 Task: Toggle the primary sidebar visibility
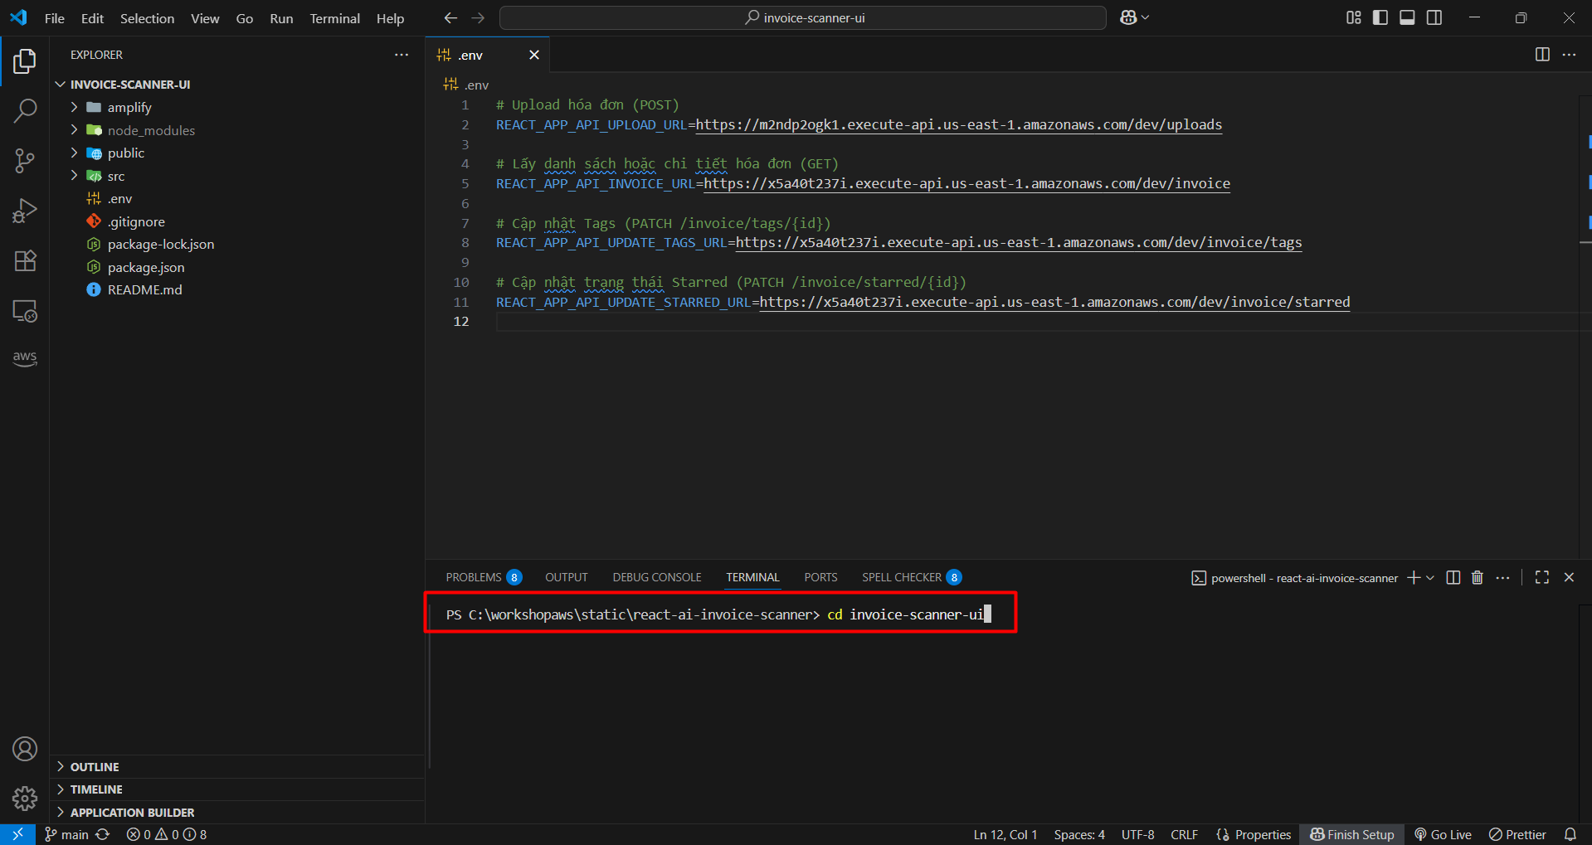(1380, 17)
